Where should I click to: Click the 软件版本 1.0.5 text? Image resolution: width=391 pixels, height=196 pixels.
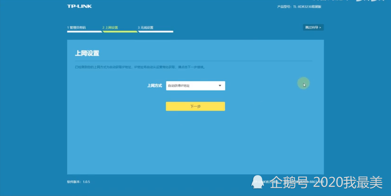coord(78,182)
